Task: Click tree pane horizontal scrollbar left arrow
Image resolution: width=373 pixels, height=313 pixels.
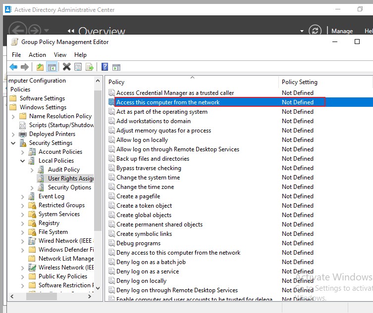Action: (x=12, y=296)
